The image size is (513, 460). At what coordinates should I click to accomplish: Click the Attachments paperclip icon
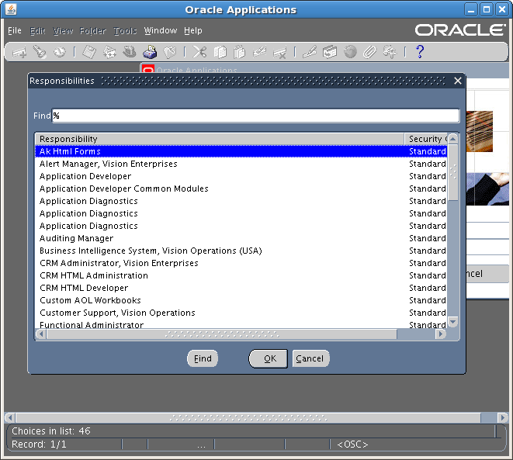369,52
